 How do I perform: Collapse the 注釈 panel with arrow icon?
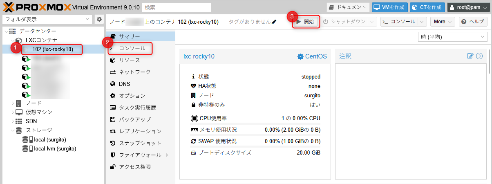click(479, 56)
